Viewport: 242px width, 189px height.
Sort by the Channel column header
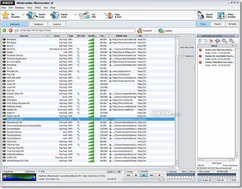pos(25,36)
